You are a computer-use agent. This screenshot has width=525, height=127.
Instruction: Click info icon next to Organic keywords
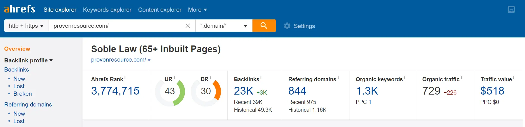(x=405, y=78)
